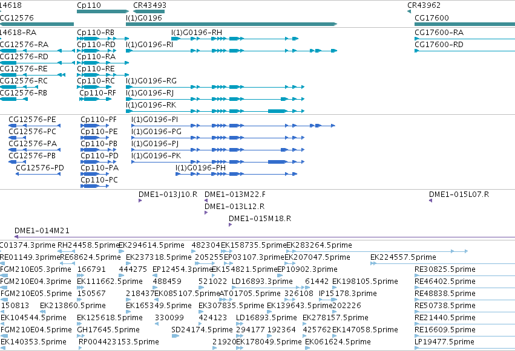Select transcript l(1)G0196-RI
This screenshot has width=515, height=351.
(x=232, y=51)
